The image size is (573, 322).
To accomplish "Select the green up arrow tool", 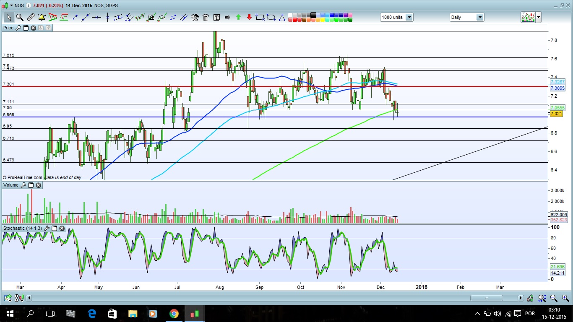I will pyautogui.click(x=238, y=17).
